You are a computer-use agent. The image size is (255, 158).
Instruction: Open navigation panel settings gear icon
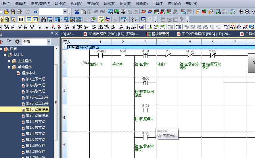[x=17, y=42]
